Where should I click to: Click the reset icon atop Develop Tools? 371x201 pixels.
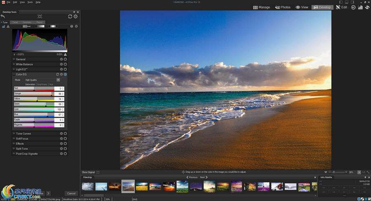[70, 17]
